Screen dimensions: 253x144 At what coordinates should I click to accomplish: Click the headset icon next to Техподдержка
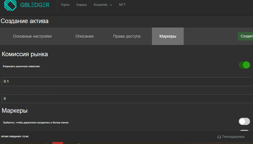(x=219, y=137)
